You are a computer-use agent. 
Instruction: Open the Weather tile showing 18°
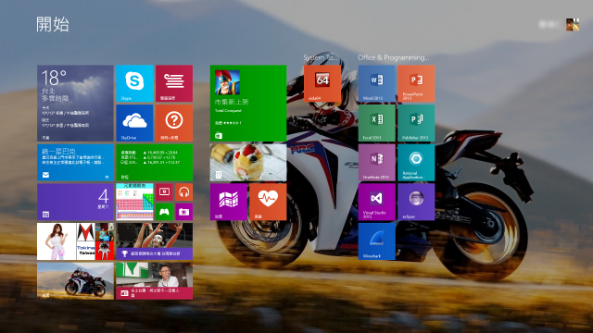point(75,103)
